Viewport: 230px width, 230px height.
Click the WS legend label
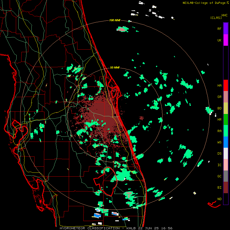coord(219,142)
